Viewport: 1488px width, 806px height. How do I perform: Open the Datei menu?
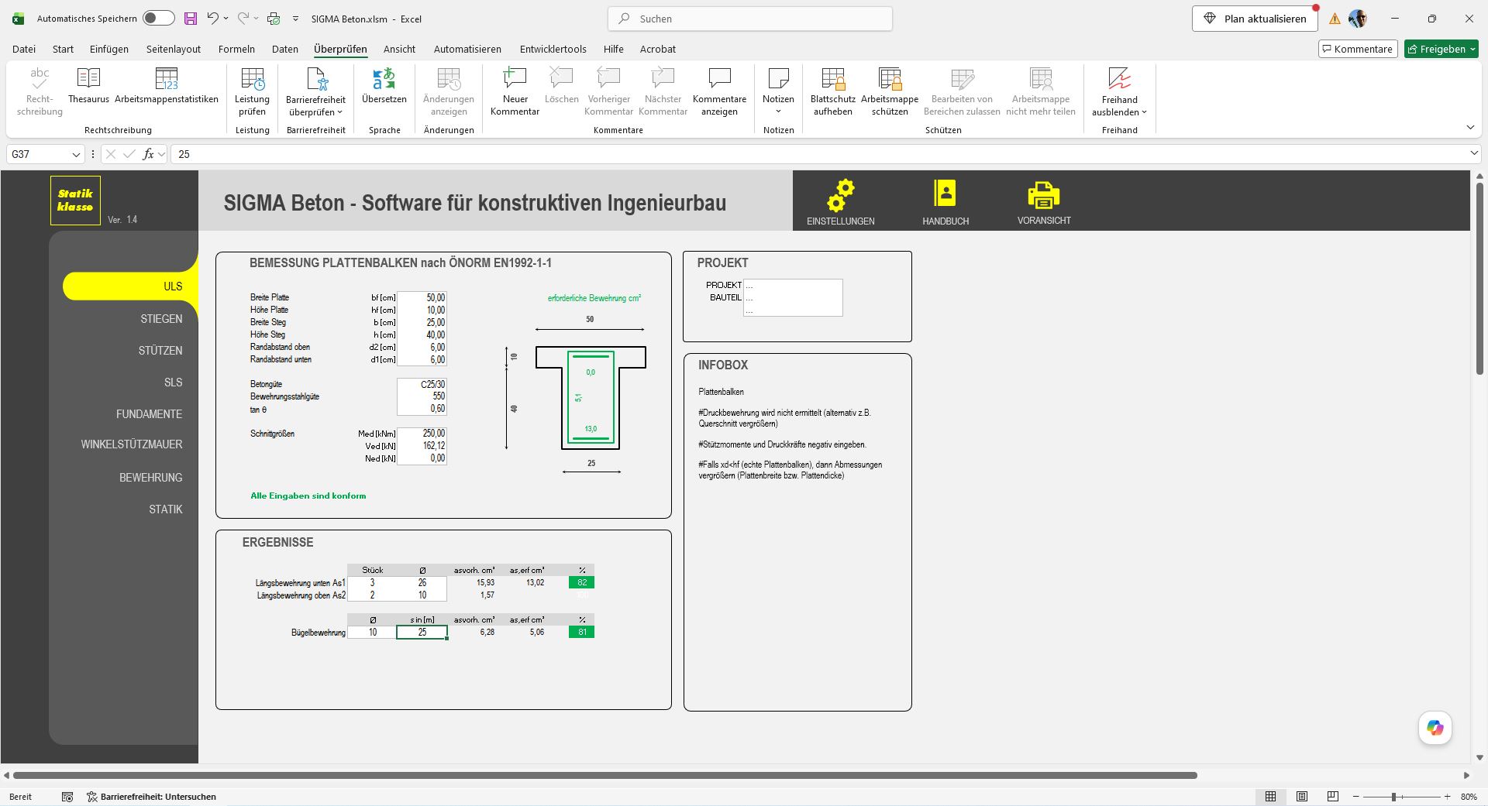click(x=24, y=49)
